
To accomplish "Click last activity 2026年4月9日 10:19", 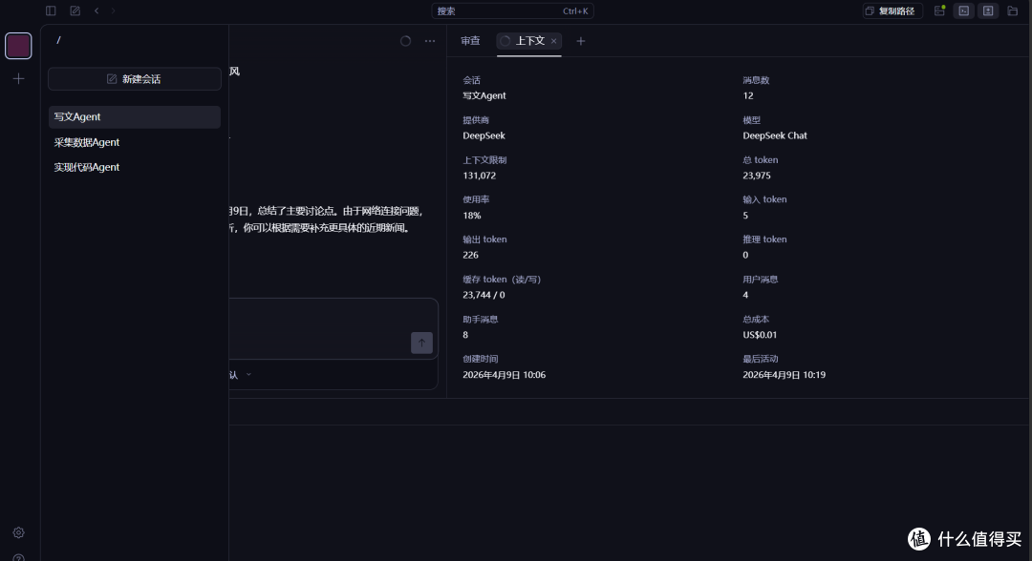I will tap(784, 375).
